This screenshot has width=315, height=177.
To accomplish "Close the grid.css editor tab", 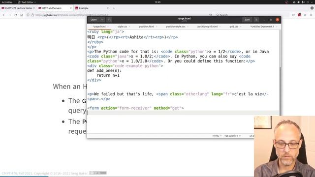I will click(241, 27).
